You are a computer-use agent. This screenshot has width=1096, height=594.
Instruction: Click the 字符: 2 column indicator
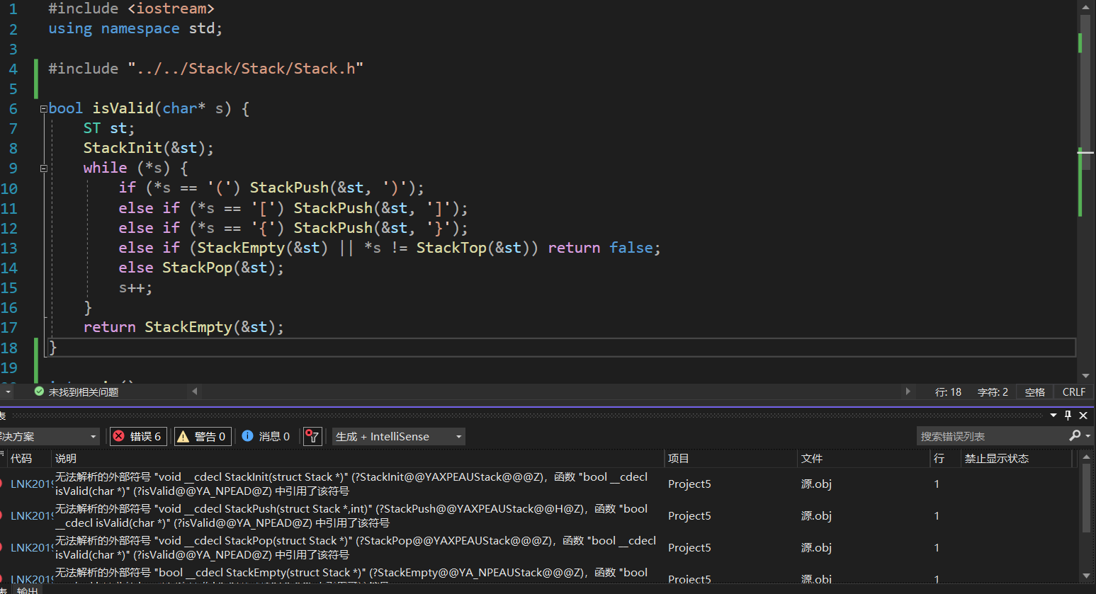(993, 392)
